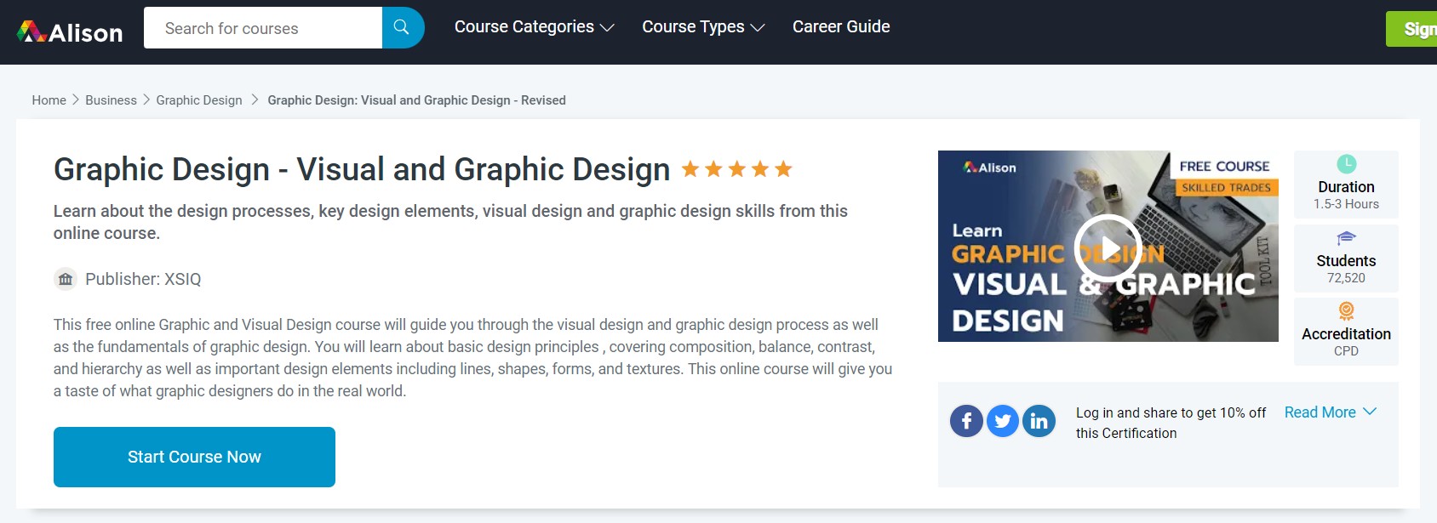Click the Alison logo
Image resolution: width=1437 pixels, height=523 pixels.
[70, 32]
